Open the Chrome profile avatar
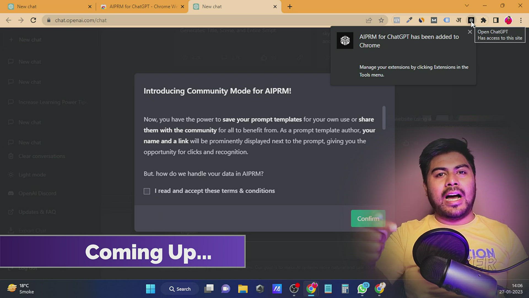This screenshot has width=529, height=298. (x=508, y=20)
